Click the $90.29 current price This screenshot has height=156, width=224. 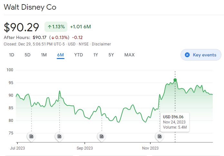pyautogui.click(x=21, y=27)
